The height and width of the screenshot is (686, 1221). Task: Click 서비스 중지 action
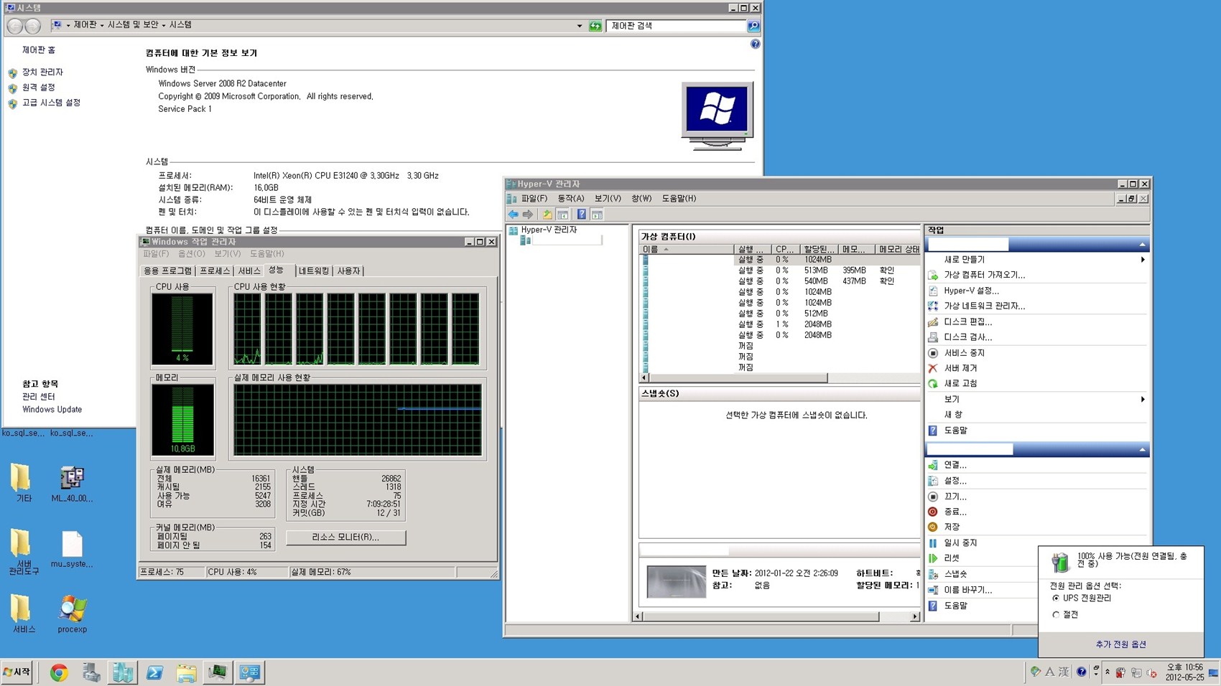pos(964,353)
